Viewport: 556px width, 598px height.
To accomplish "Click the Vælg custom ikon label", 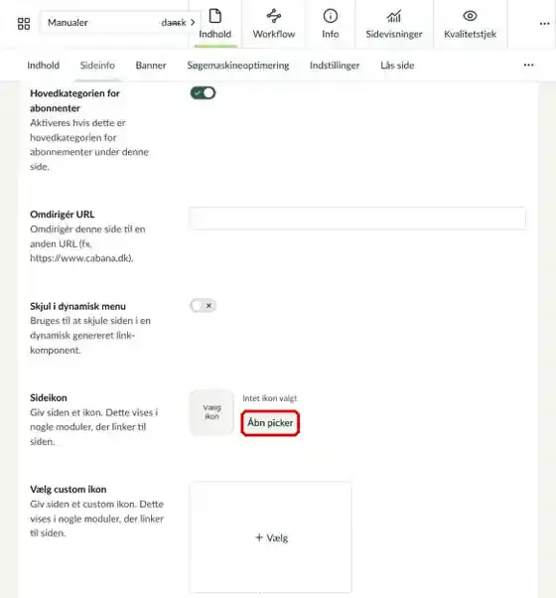I will [x=69, y=490].
